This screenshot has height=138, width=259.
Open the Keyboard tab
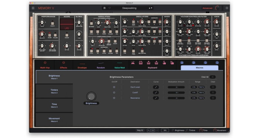152,68
